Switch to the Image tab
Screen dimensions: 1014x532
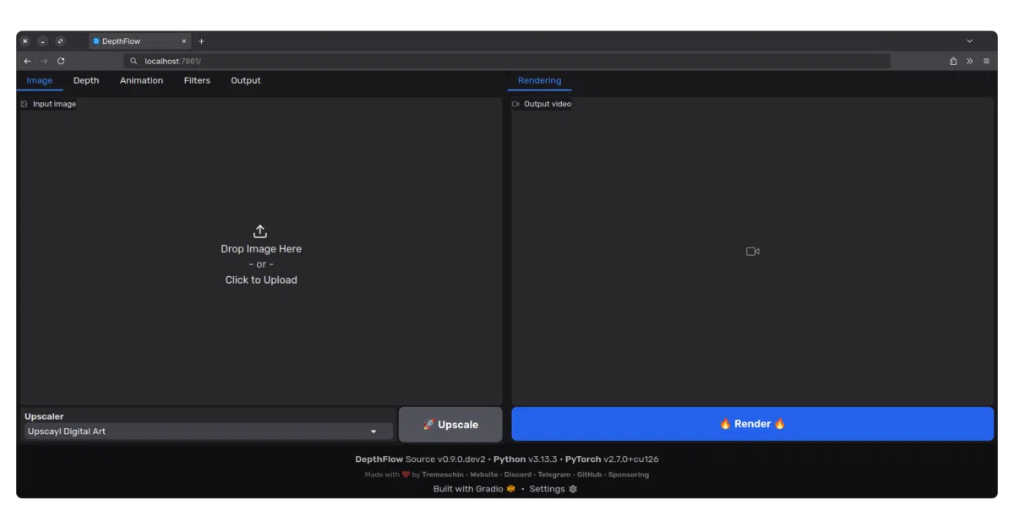(x=40, y=80)
